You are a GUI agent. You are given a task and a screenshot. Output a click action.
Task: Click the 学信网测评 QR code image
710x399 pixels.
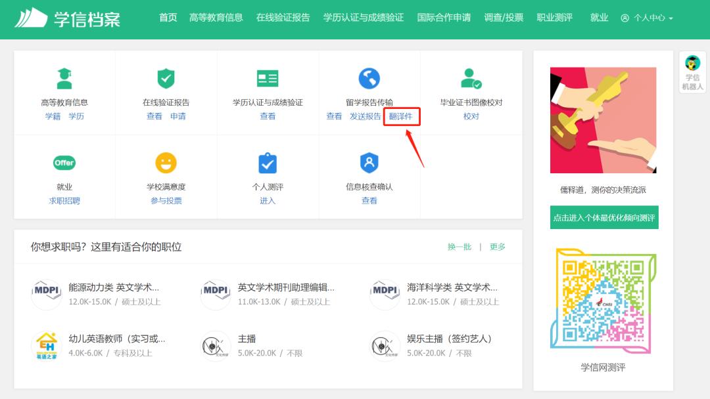(x=602, y=304)
